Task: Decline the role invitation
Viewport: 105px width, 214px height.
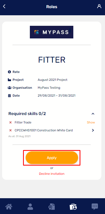Action: (52, 174)
